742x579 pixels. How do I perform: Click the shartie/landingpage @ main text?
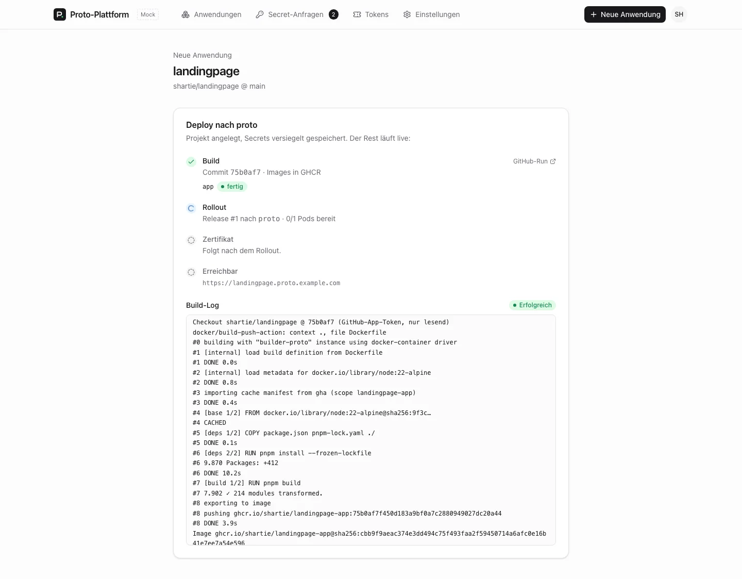219,86
